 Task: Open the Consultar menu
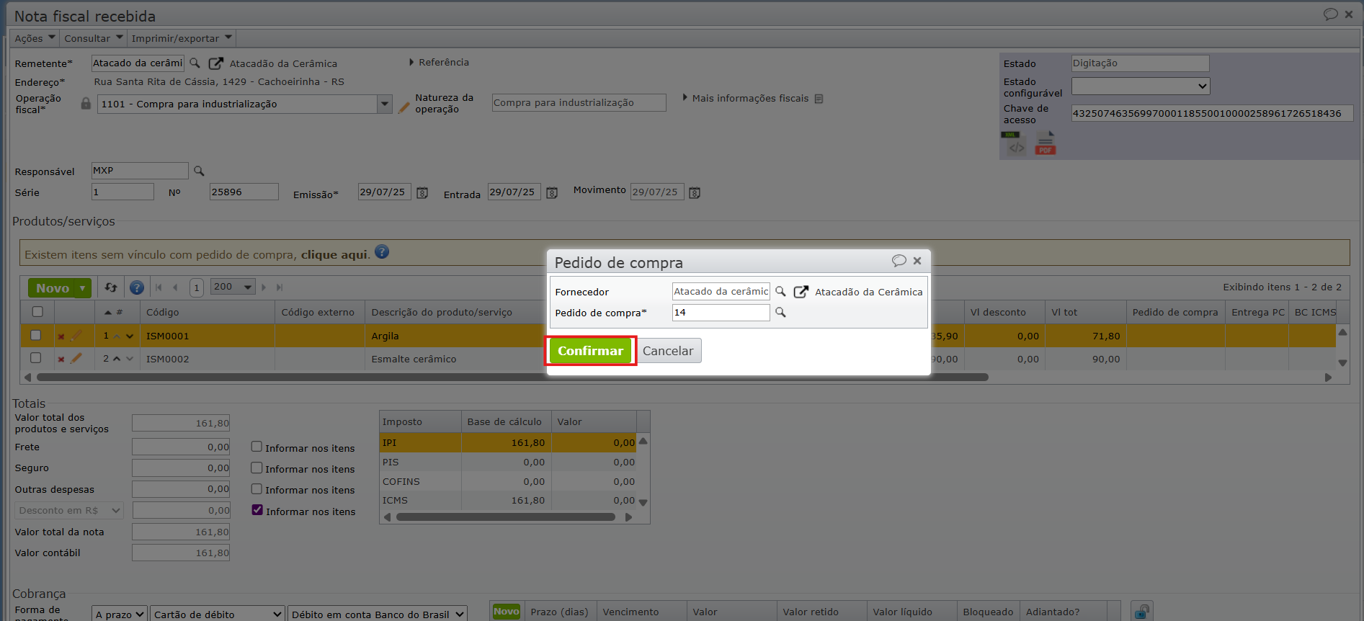[94, 38]
